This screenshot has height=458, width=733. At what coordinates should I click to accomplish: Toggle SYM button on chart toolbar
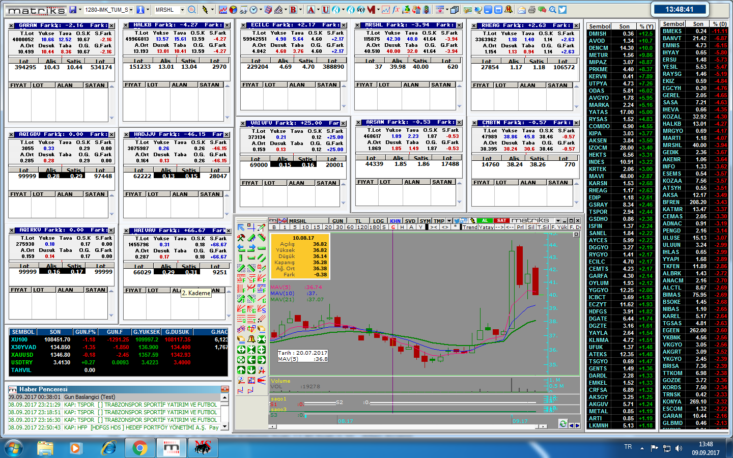[x=425, y=221]
